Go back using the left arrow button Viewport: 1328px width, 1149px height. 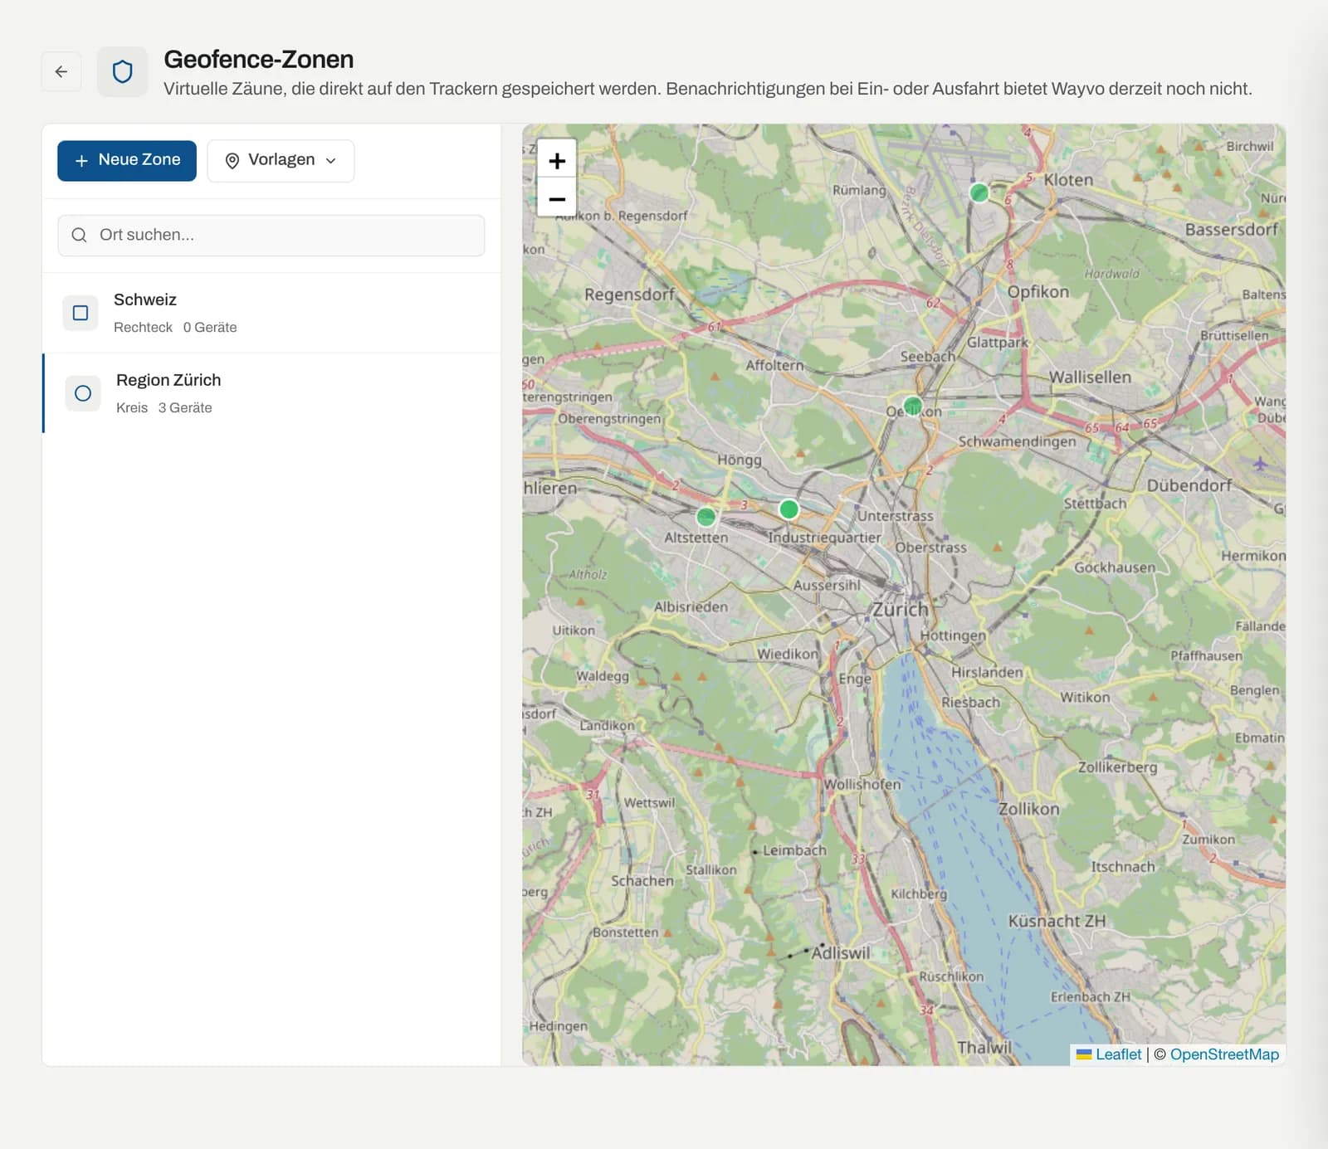pyautogui.click(x=61, y=71)
